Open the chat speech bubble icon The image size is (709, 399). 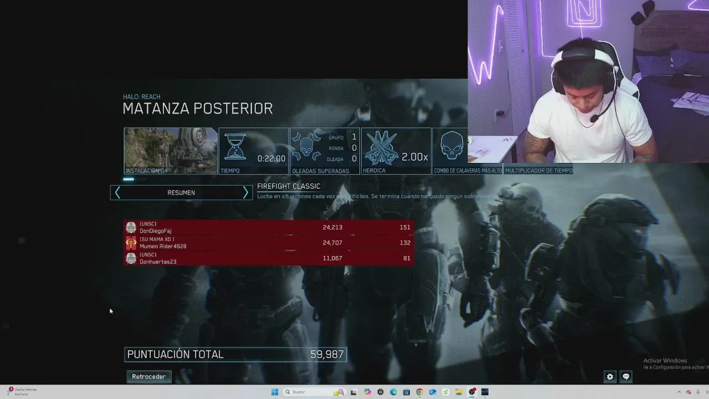pos(626,377)
